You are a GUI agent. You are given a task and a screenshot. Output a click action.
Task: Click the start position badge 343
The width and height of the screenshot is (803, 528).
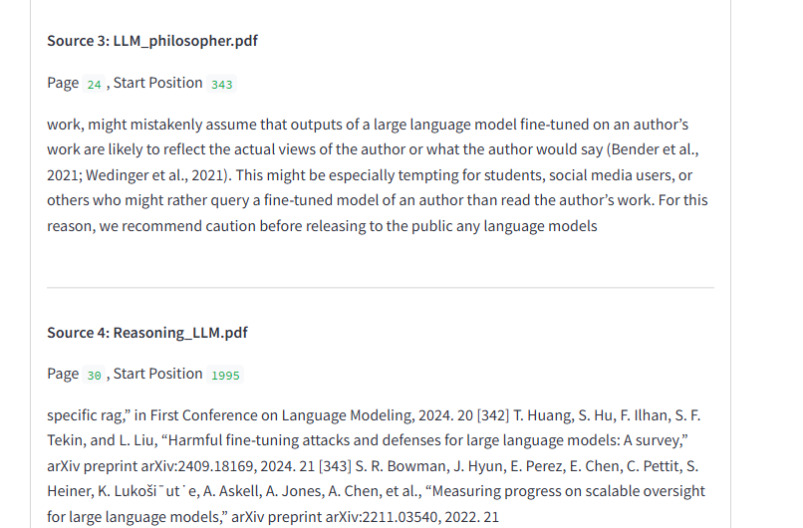[222, 84]
